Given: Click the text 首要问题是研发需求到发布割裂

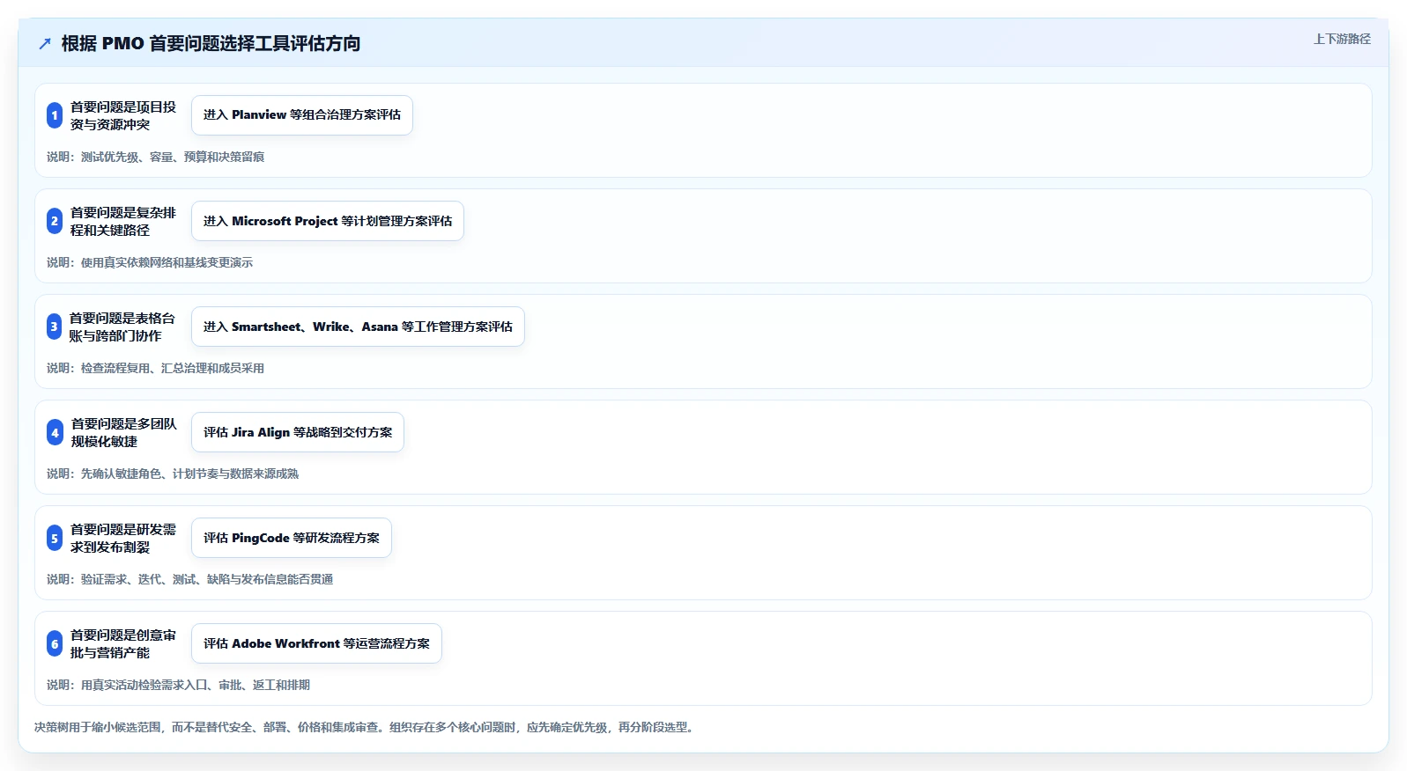Looking at the screenshot, I should pyautogui.click(x=123, y=538).
